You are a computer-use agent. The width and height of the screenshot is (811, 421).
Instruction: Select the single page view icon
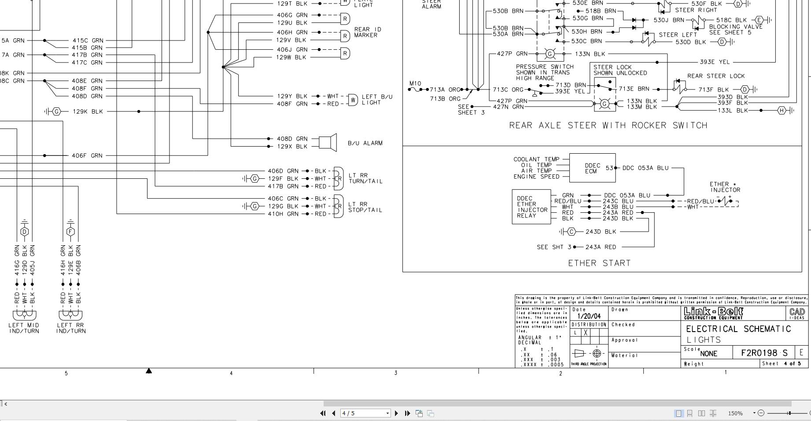[x=679, y=413]
